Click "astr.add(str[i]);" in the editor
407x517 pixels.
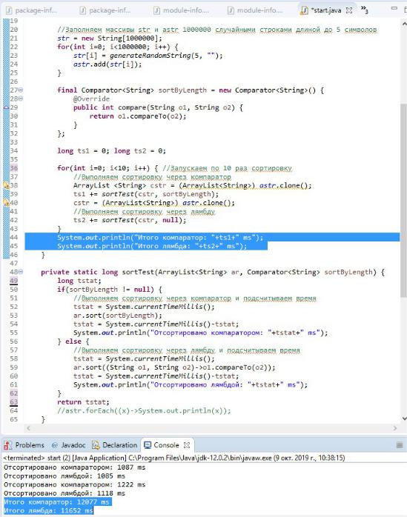coord(107,64)
